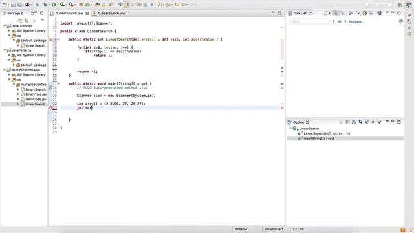The height and width of the screenshot is (233, 414).
Task: Click the Next Annotation arrow icon
Action: click(159, 5)
